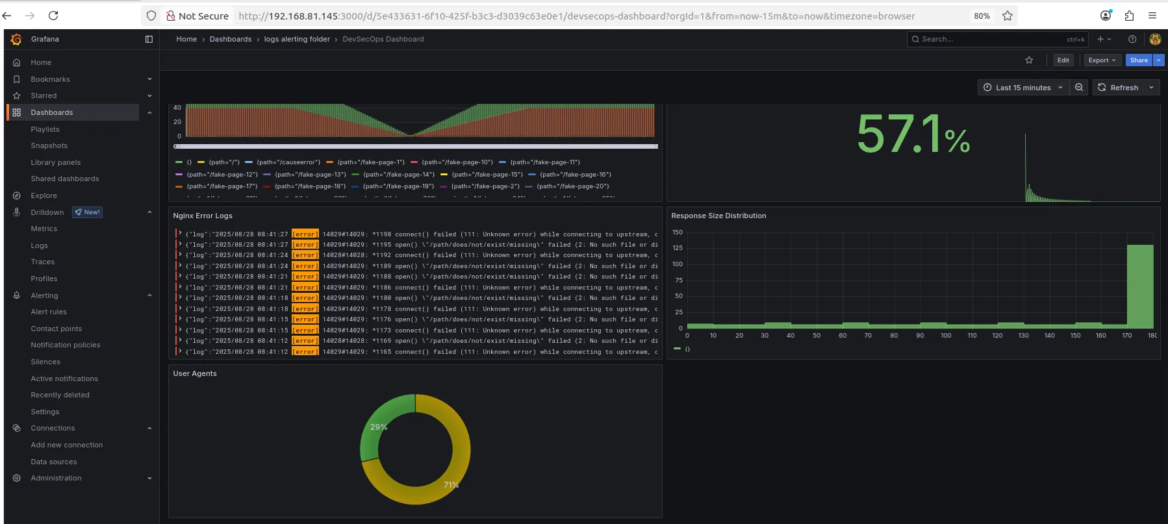The image size is (1168, 524).
Task: Expand the Administration section chevron
Action: (149, 478)
